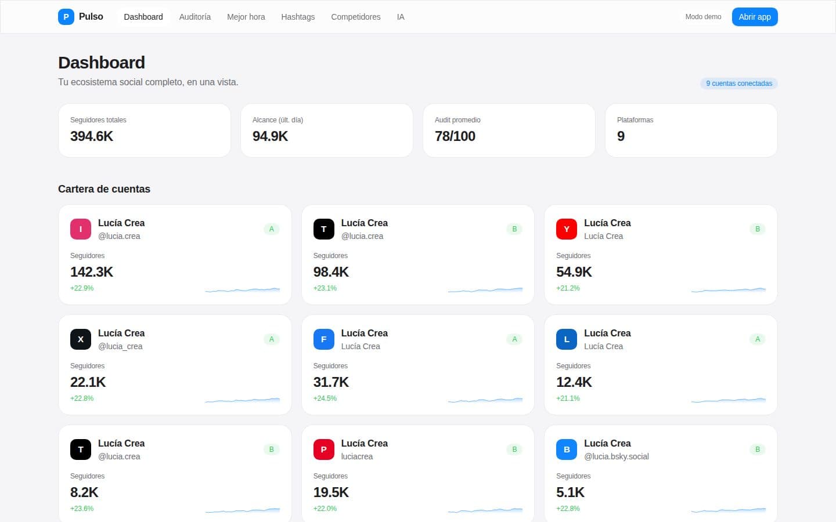Navigate to Competidores

pyautogui.click(x=356, y=17)
